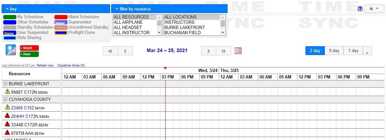Open the extra view options dropdown arrow
Image resolution: width=386 pixels, height=140 pixels.
(367, 51)
